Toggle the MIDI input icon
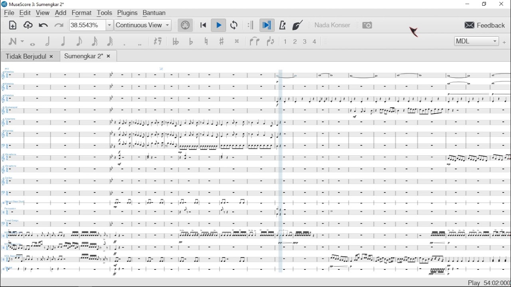Image resolution: width=511 pixels, height=287 pixels. pos(185,26)
